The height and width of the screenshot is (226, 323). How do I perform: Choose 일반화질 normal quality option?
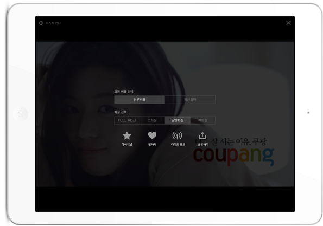(x=178, y=120)
